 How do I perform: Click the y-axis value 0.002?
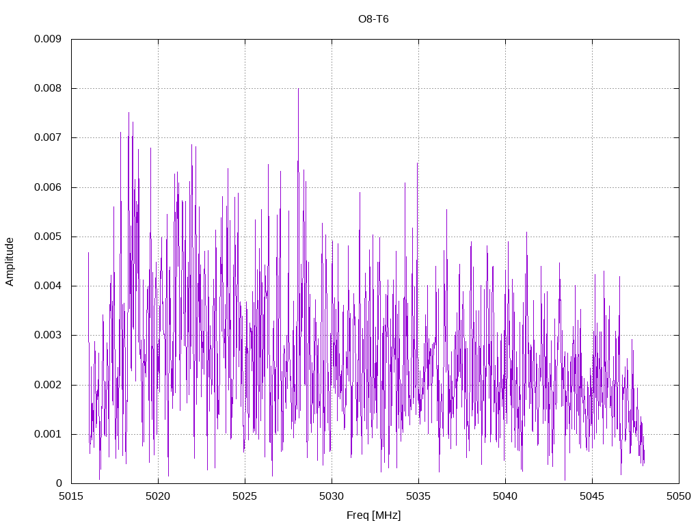click(x=48, y=385)
